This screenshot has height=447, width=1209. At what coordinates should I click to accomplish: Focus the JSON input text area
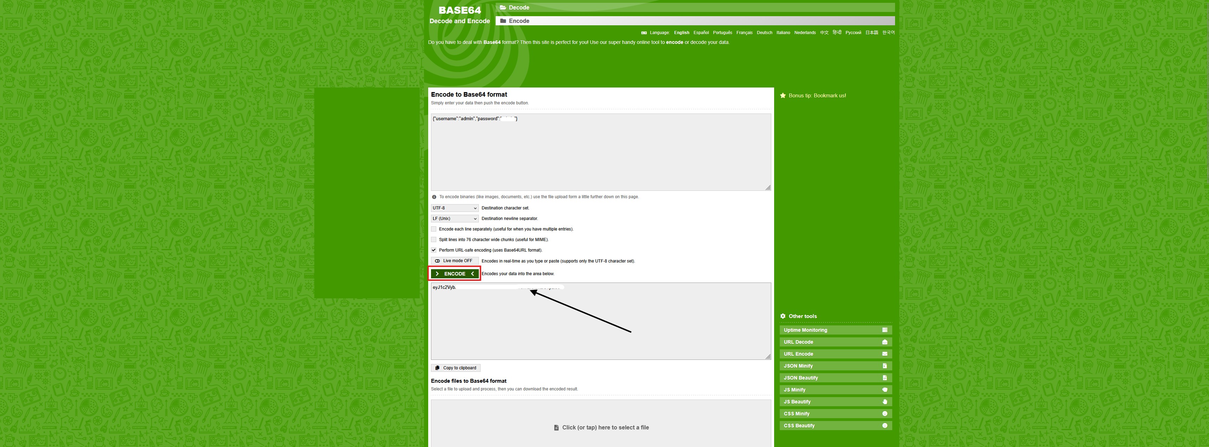601,152
